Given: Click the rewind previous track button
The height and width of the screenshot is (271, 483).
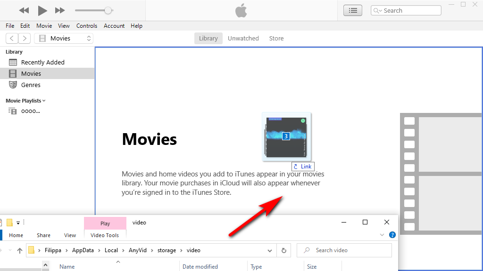Looking at the screenshot, I should point(24,10).
